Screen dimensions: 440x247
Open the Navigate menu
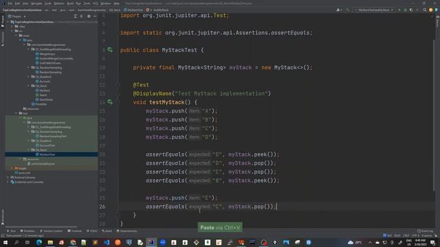pyautogui.click(x=36, y=3)
